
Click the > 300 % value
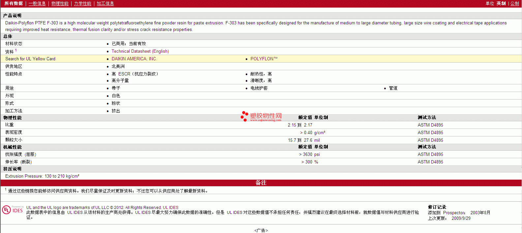pyautogui.click(x=310, y=162)
